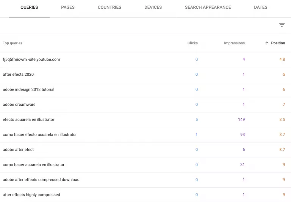This screenshot has height=202, width=291.
Task: Click the fj5q5fmicwm -site:youtube.com query
Action: click(31, 60)
